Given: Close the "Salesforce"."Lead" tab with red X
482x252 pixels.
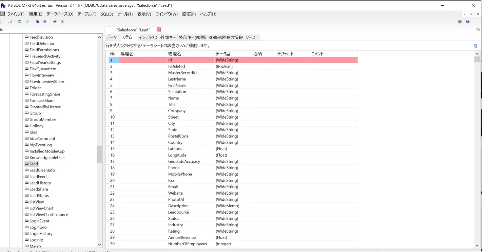Looking at the screenshot, I should coord(159,30).
